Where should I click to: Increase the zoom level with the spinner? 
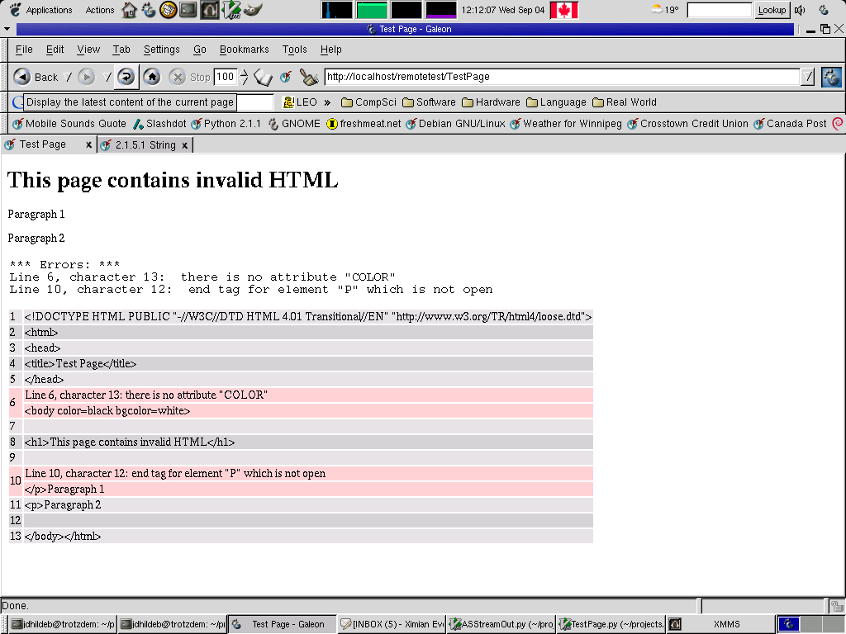tap(245, 73)
